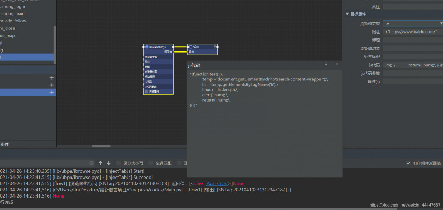Click the 标签标识 port on the js node
The image size is (443, 210).
[x=143, y=77]
